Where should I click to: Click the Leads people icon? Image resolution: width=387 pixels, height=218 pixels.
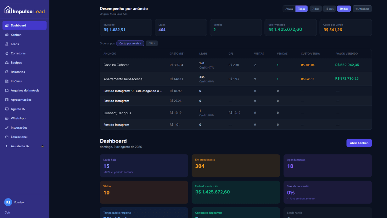[x=7, y=44]
